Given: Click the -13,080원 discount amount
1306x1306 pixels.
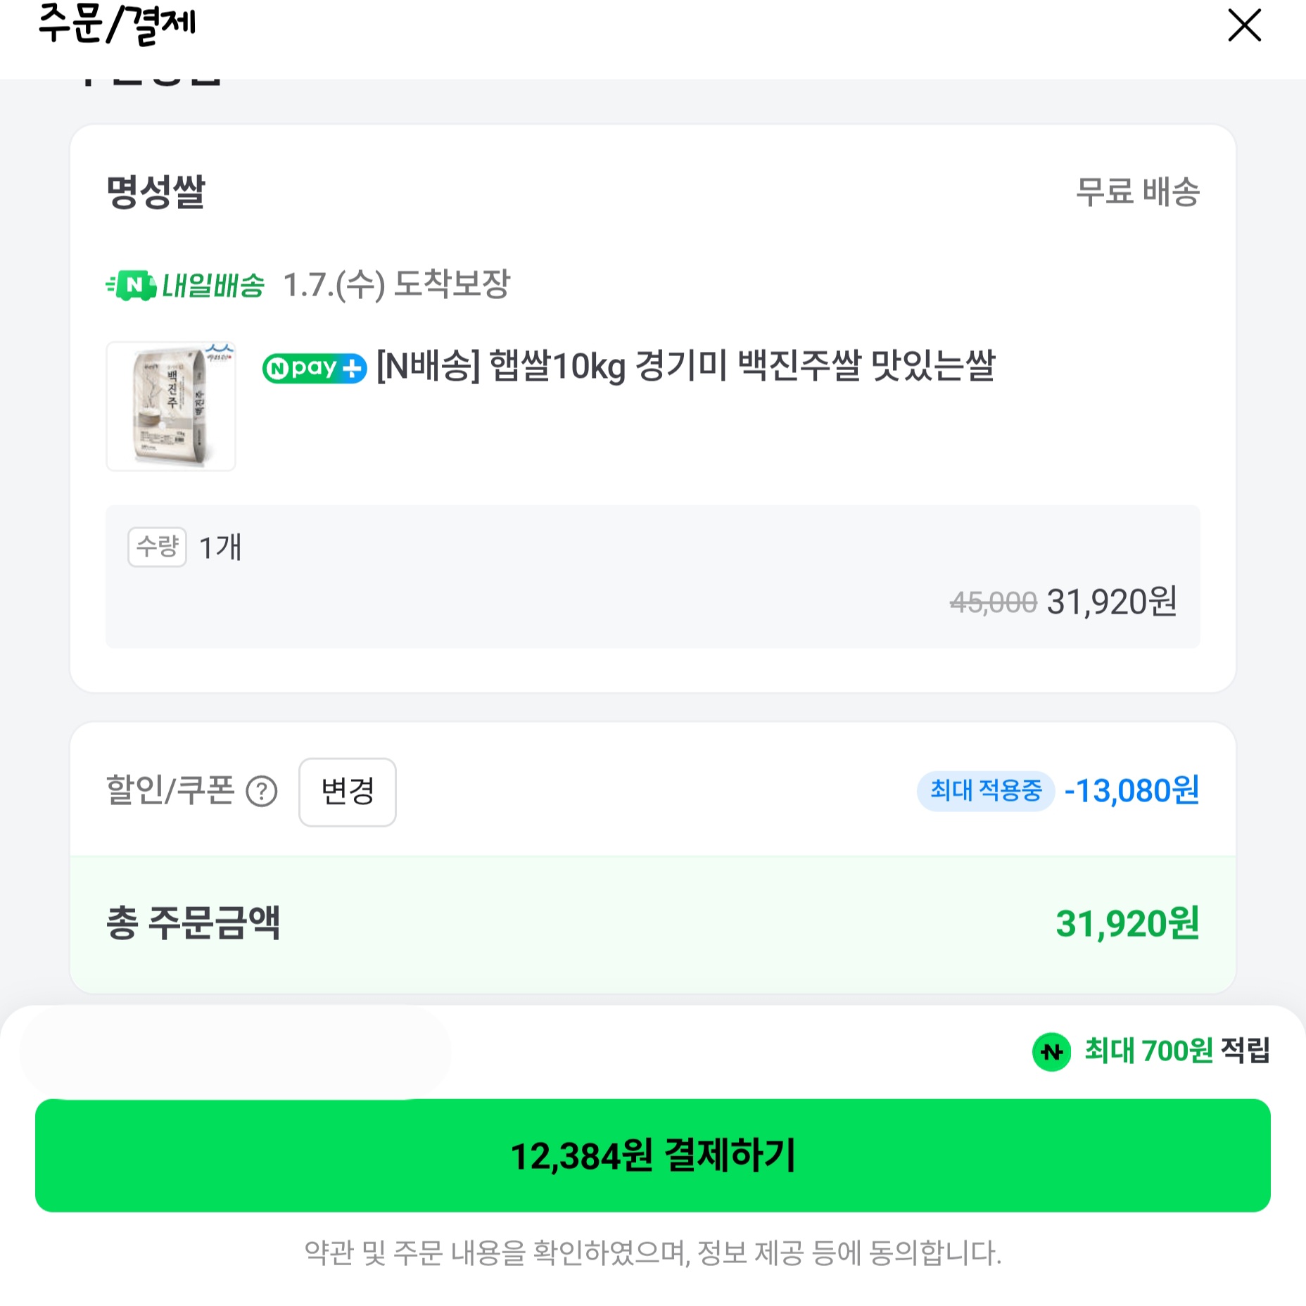Looking at the screenshot, I should pos(1131,791).
